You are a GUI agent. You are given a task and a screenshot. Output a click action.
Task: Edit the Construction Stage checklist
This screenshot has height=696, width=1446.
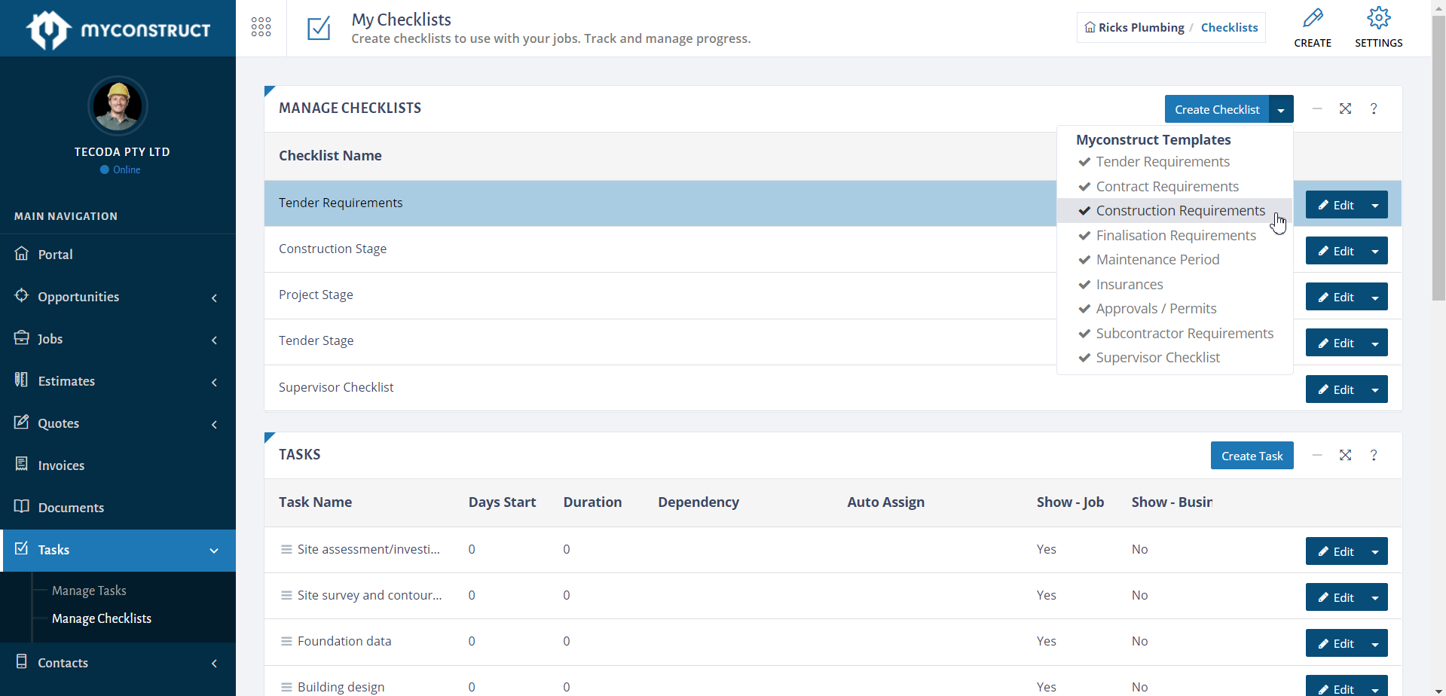click(x=1334, y=251)
